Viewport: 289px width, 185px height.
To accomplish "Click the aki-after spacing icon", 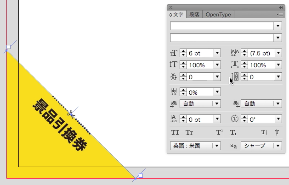I will pos(236,104).
